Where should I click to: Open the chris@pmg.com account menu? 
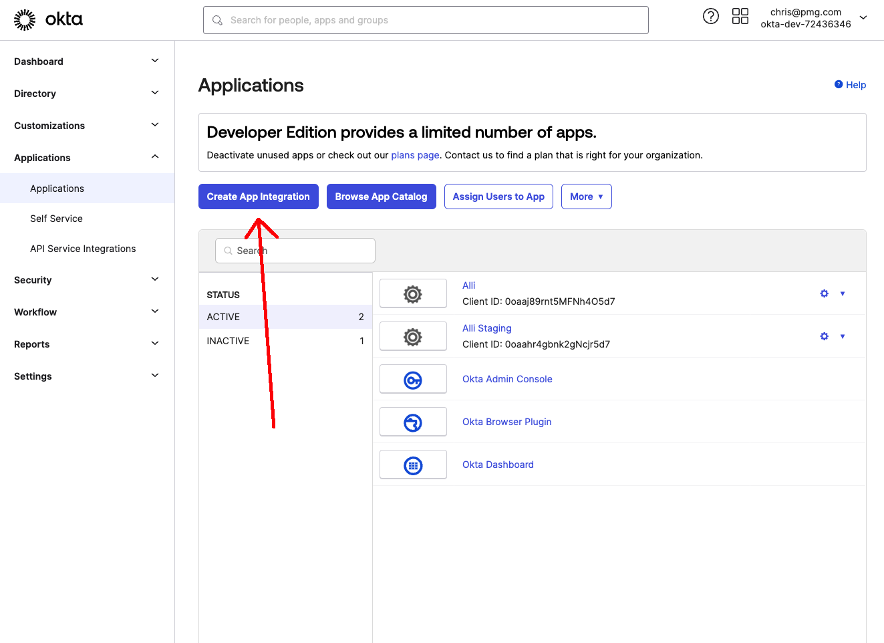coord(814,18)
